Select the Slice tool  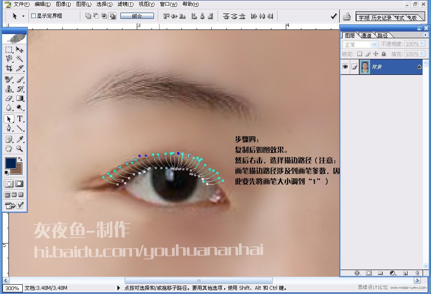click(x=19, y=68)
